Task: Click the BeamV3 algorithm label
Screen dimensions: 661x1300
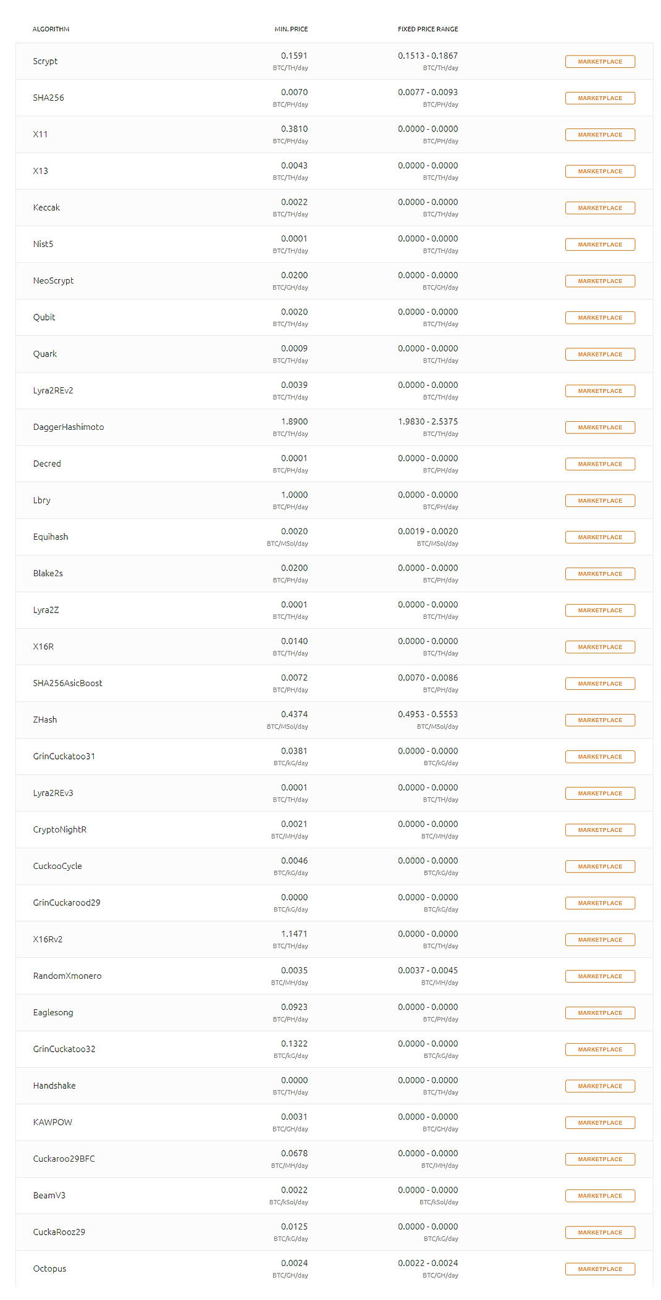Action: pyautogui.click(x=50, y=1196)
